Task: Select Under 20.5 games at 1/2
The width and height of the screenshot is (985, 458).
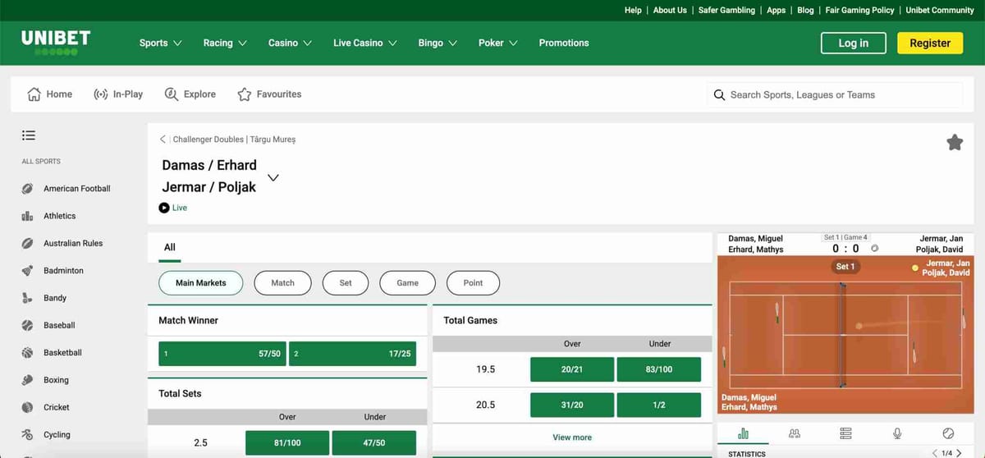Action: [x=659, y=405]
